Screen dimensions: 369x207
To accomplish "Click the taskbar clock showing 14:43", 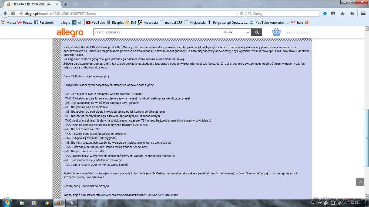I will coord(354,203).
